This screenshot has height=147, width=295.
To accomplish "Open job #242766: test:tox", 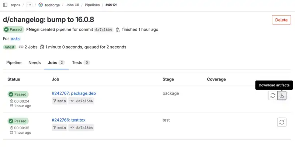I will (69, 120).
